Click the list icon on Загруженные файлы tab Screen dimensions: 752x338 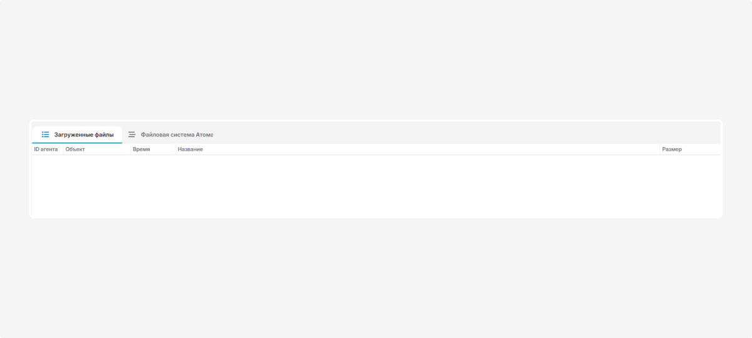click(45, 135)
